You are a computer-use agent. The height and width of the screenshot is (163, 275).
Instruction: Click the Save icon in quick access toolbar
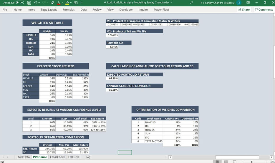[x=29, y=3]
